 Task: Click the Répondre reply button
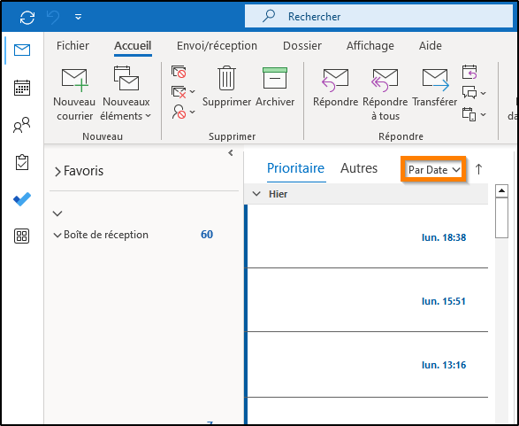(x=335, y=87)
